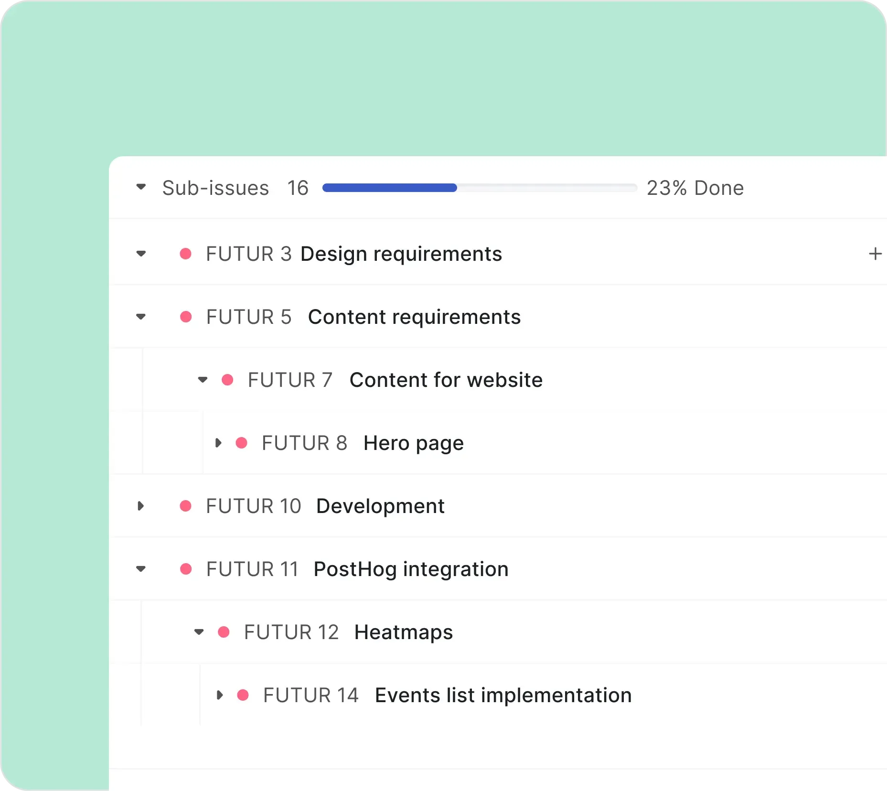The image size is (887, 791).
Task: Expand Events list implementation issue
Action: tap(219, 695)
